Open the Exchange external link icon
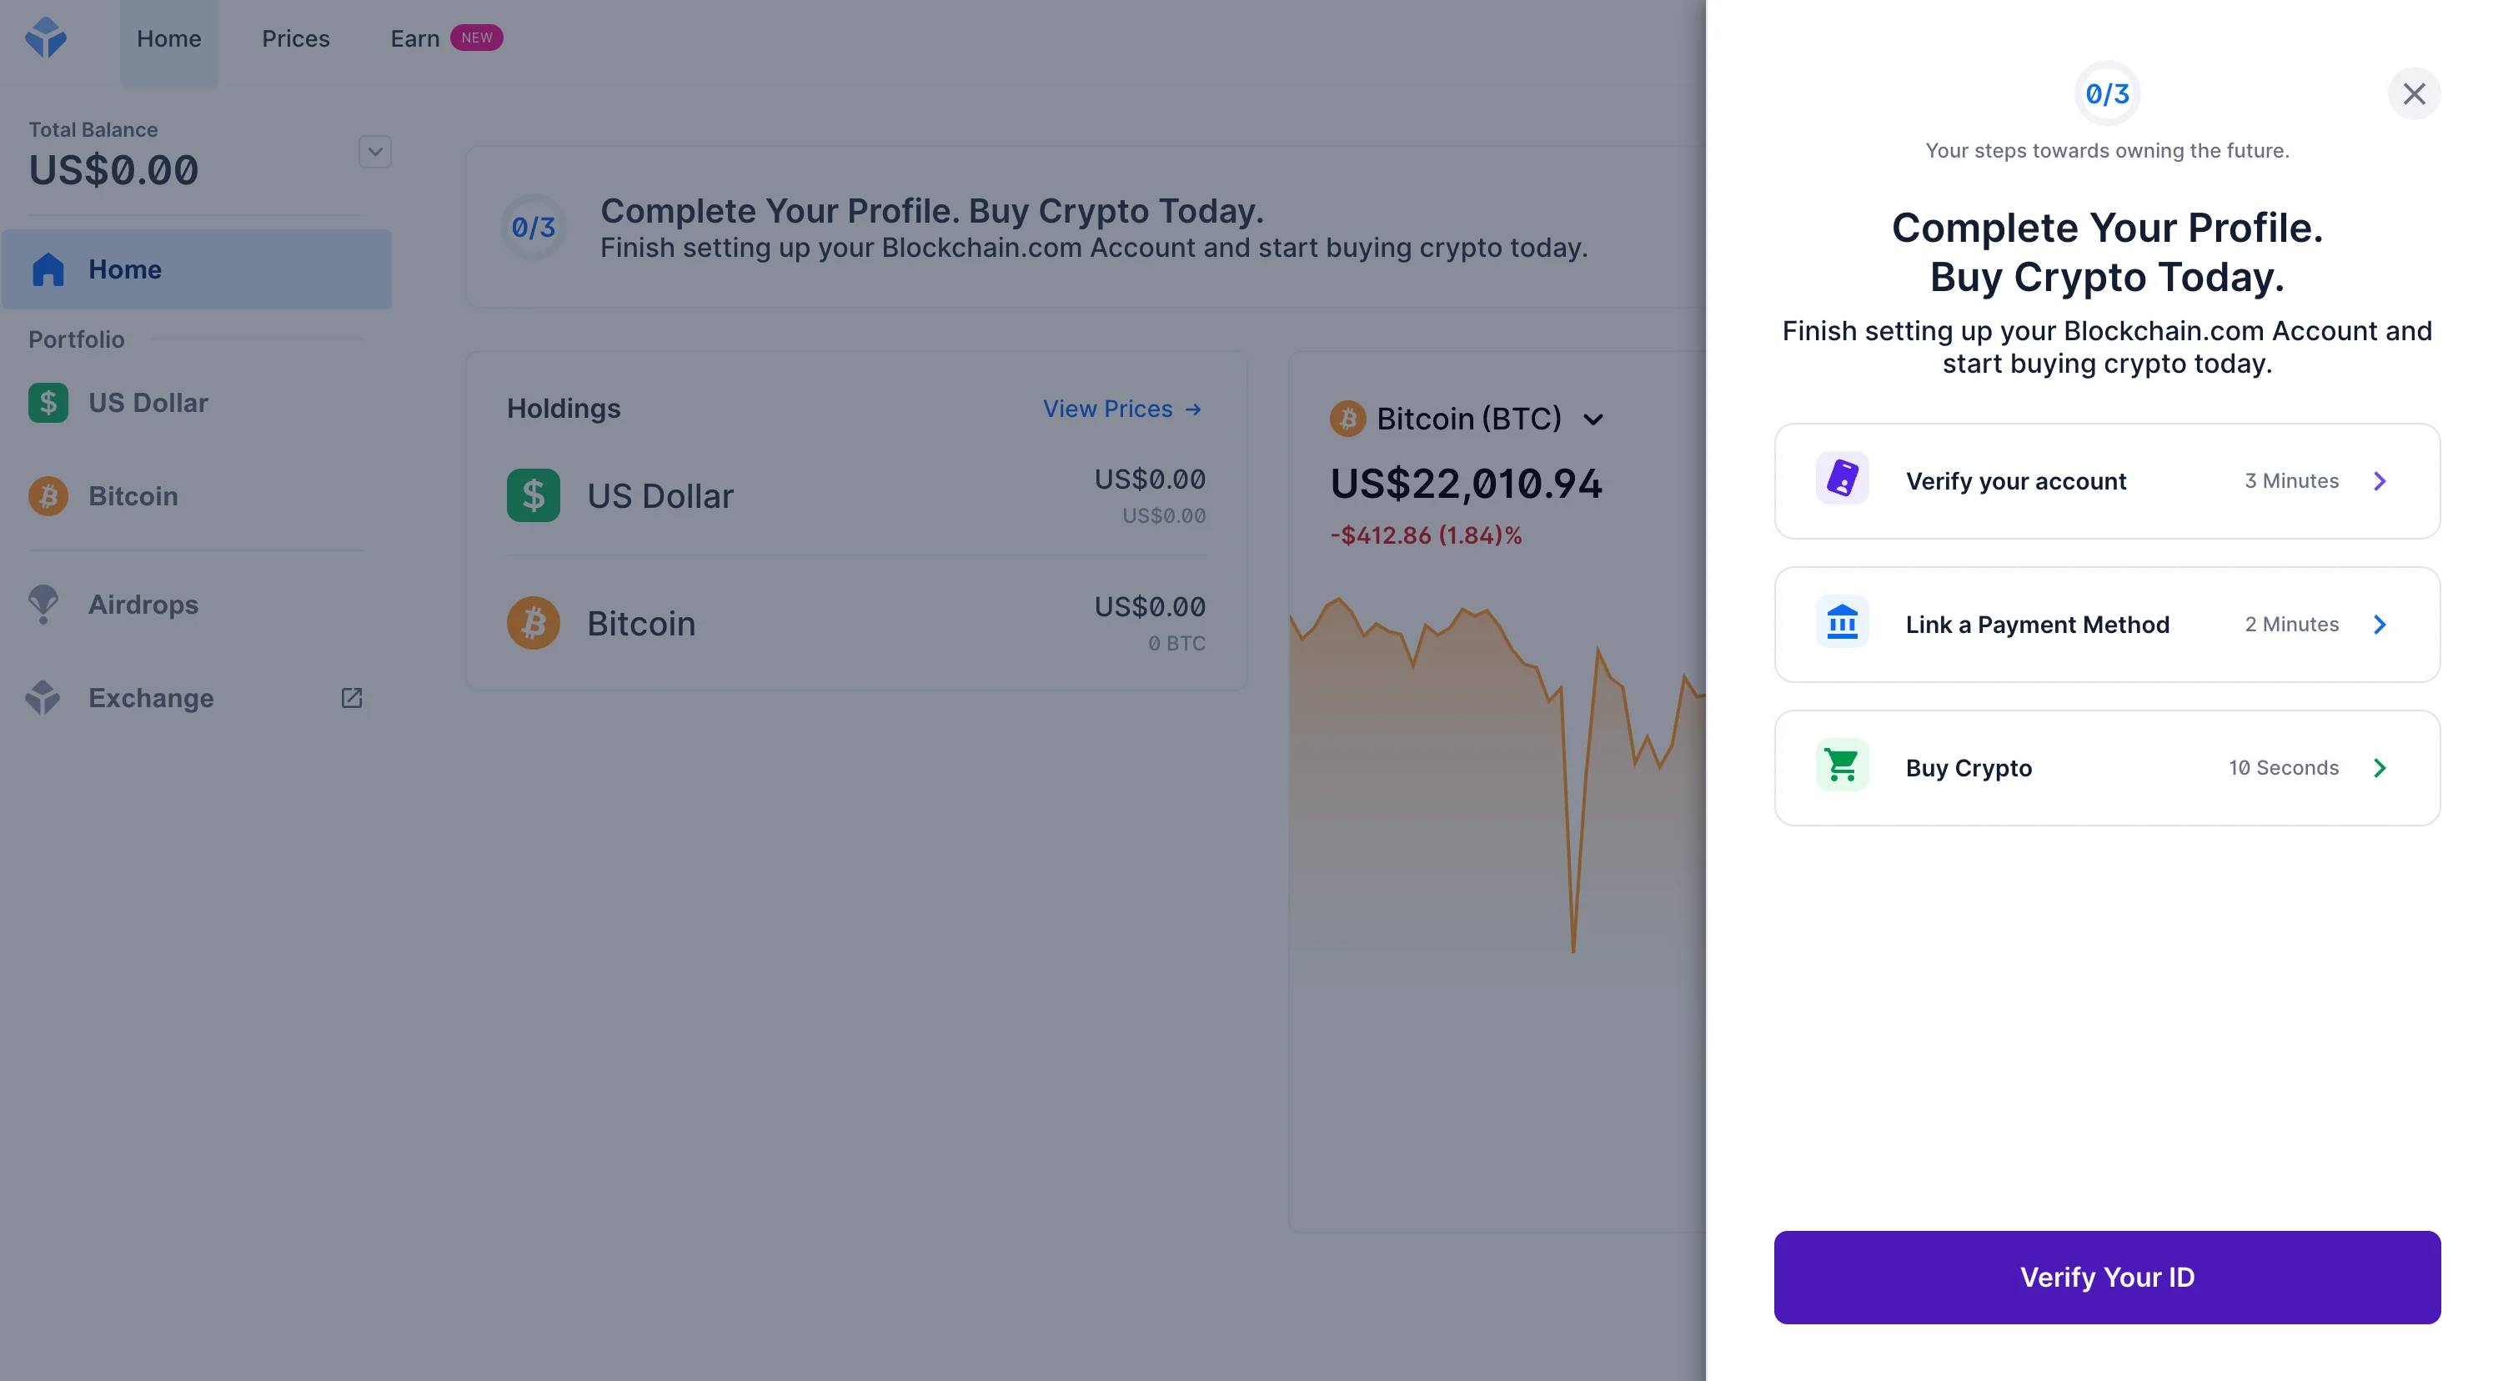This screenshot has height=1381, width=2503. click(352, 698)
